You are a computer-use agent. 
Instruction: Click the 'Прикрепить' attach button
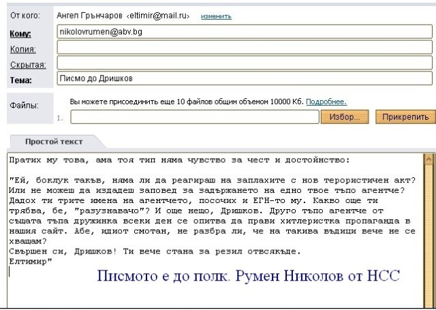[x=405, y=117]
